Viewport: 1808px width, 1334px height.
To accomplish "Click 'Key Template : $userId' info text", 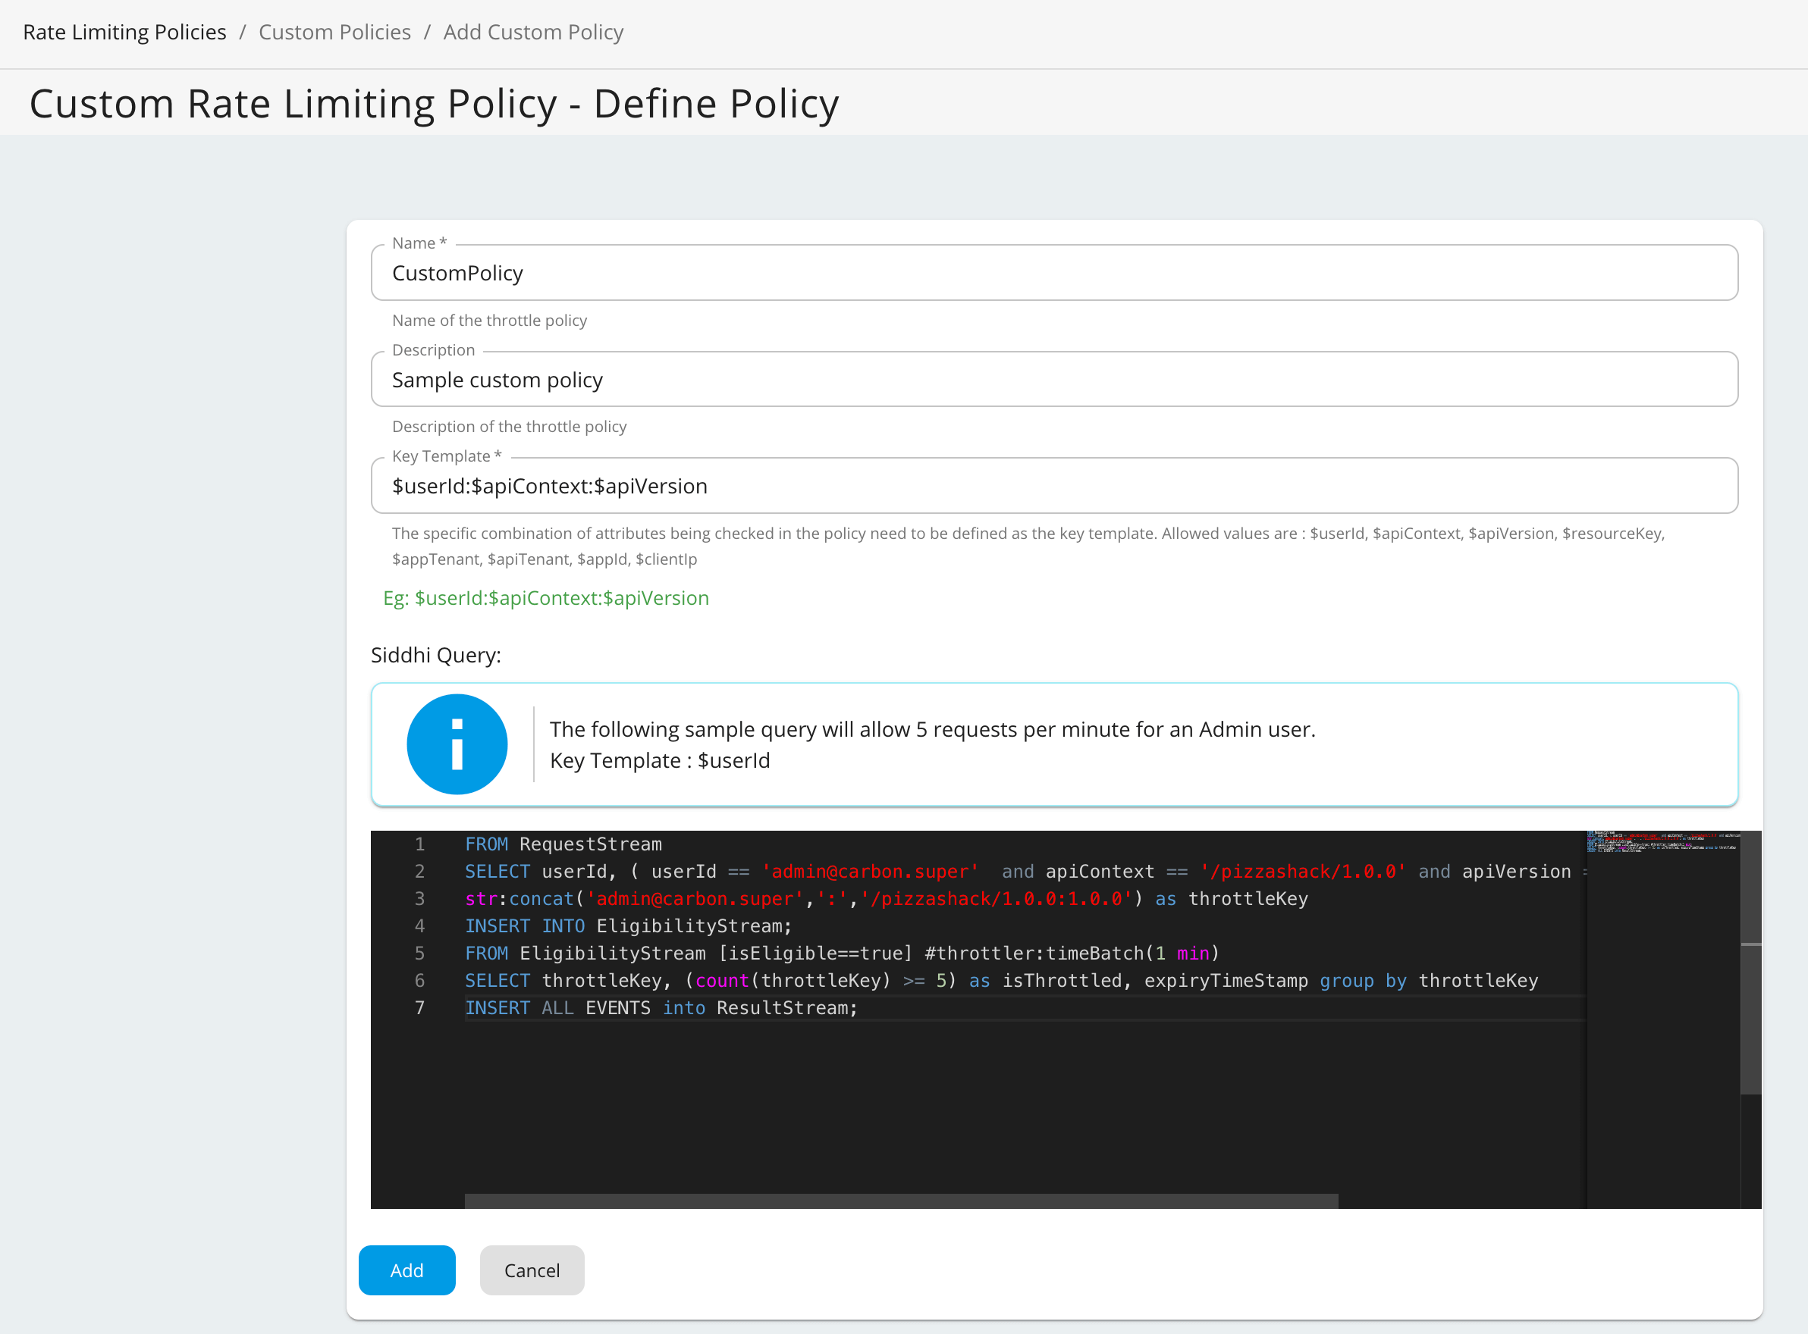I will pyautogui.click(x=660, y=760).
